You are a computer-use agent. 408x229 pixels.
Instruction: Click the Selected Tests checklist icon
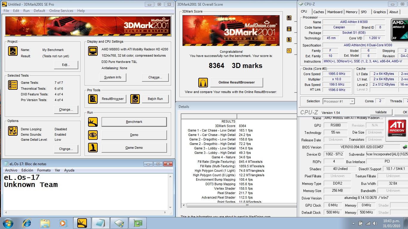tap(13, 85)
